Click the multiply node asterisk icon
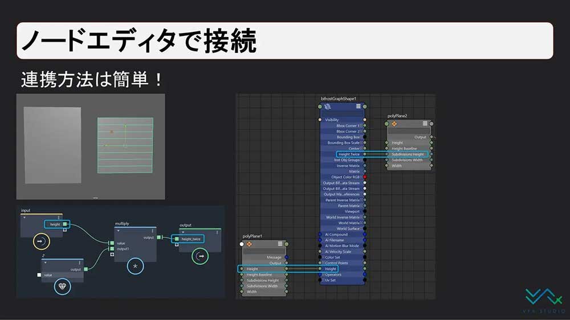This screenshot has width=570, height=320. click(x=135, y=266)
